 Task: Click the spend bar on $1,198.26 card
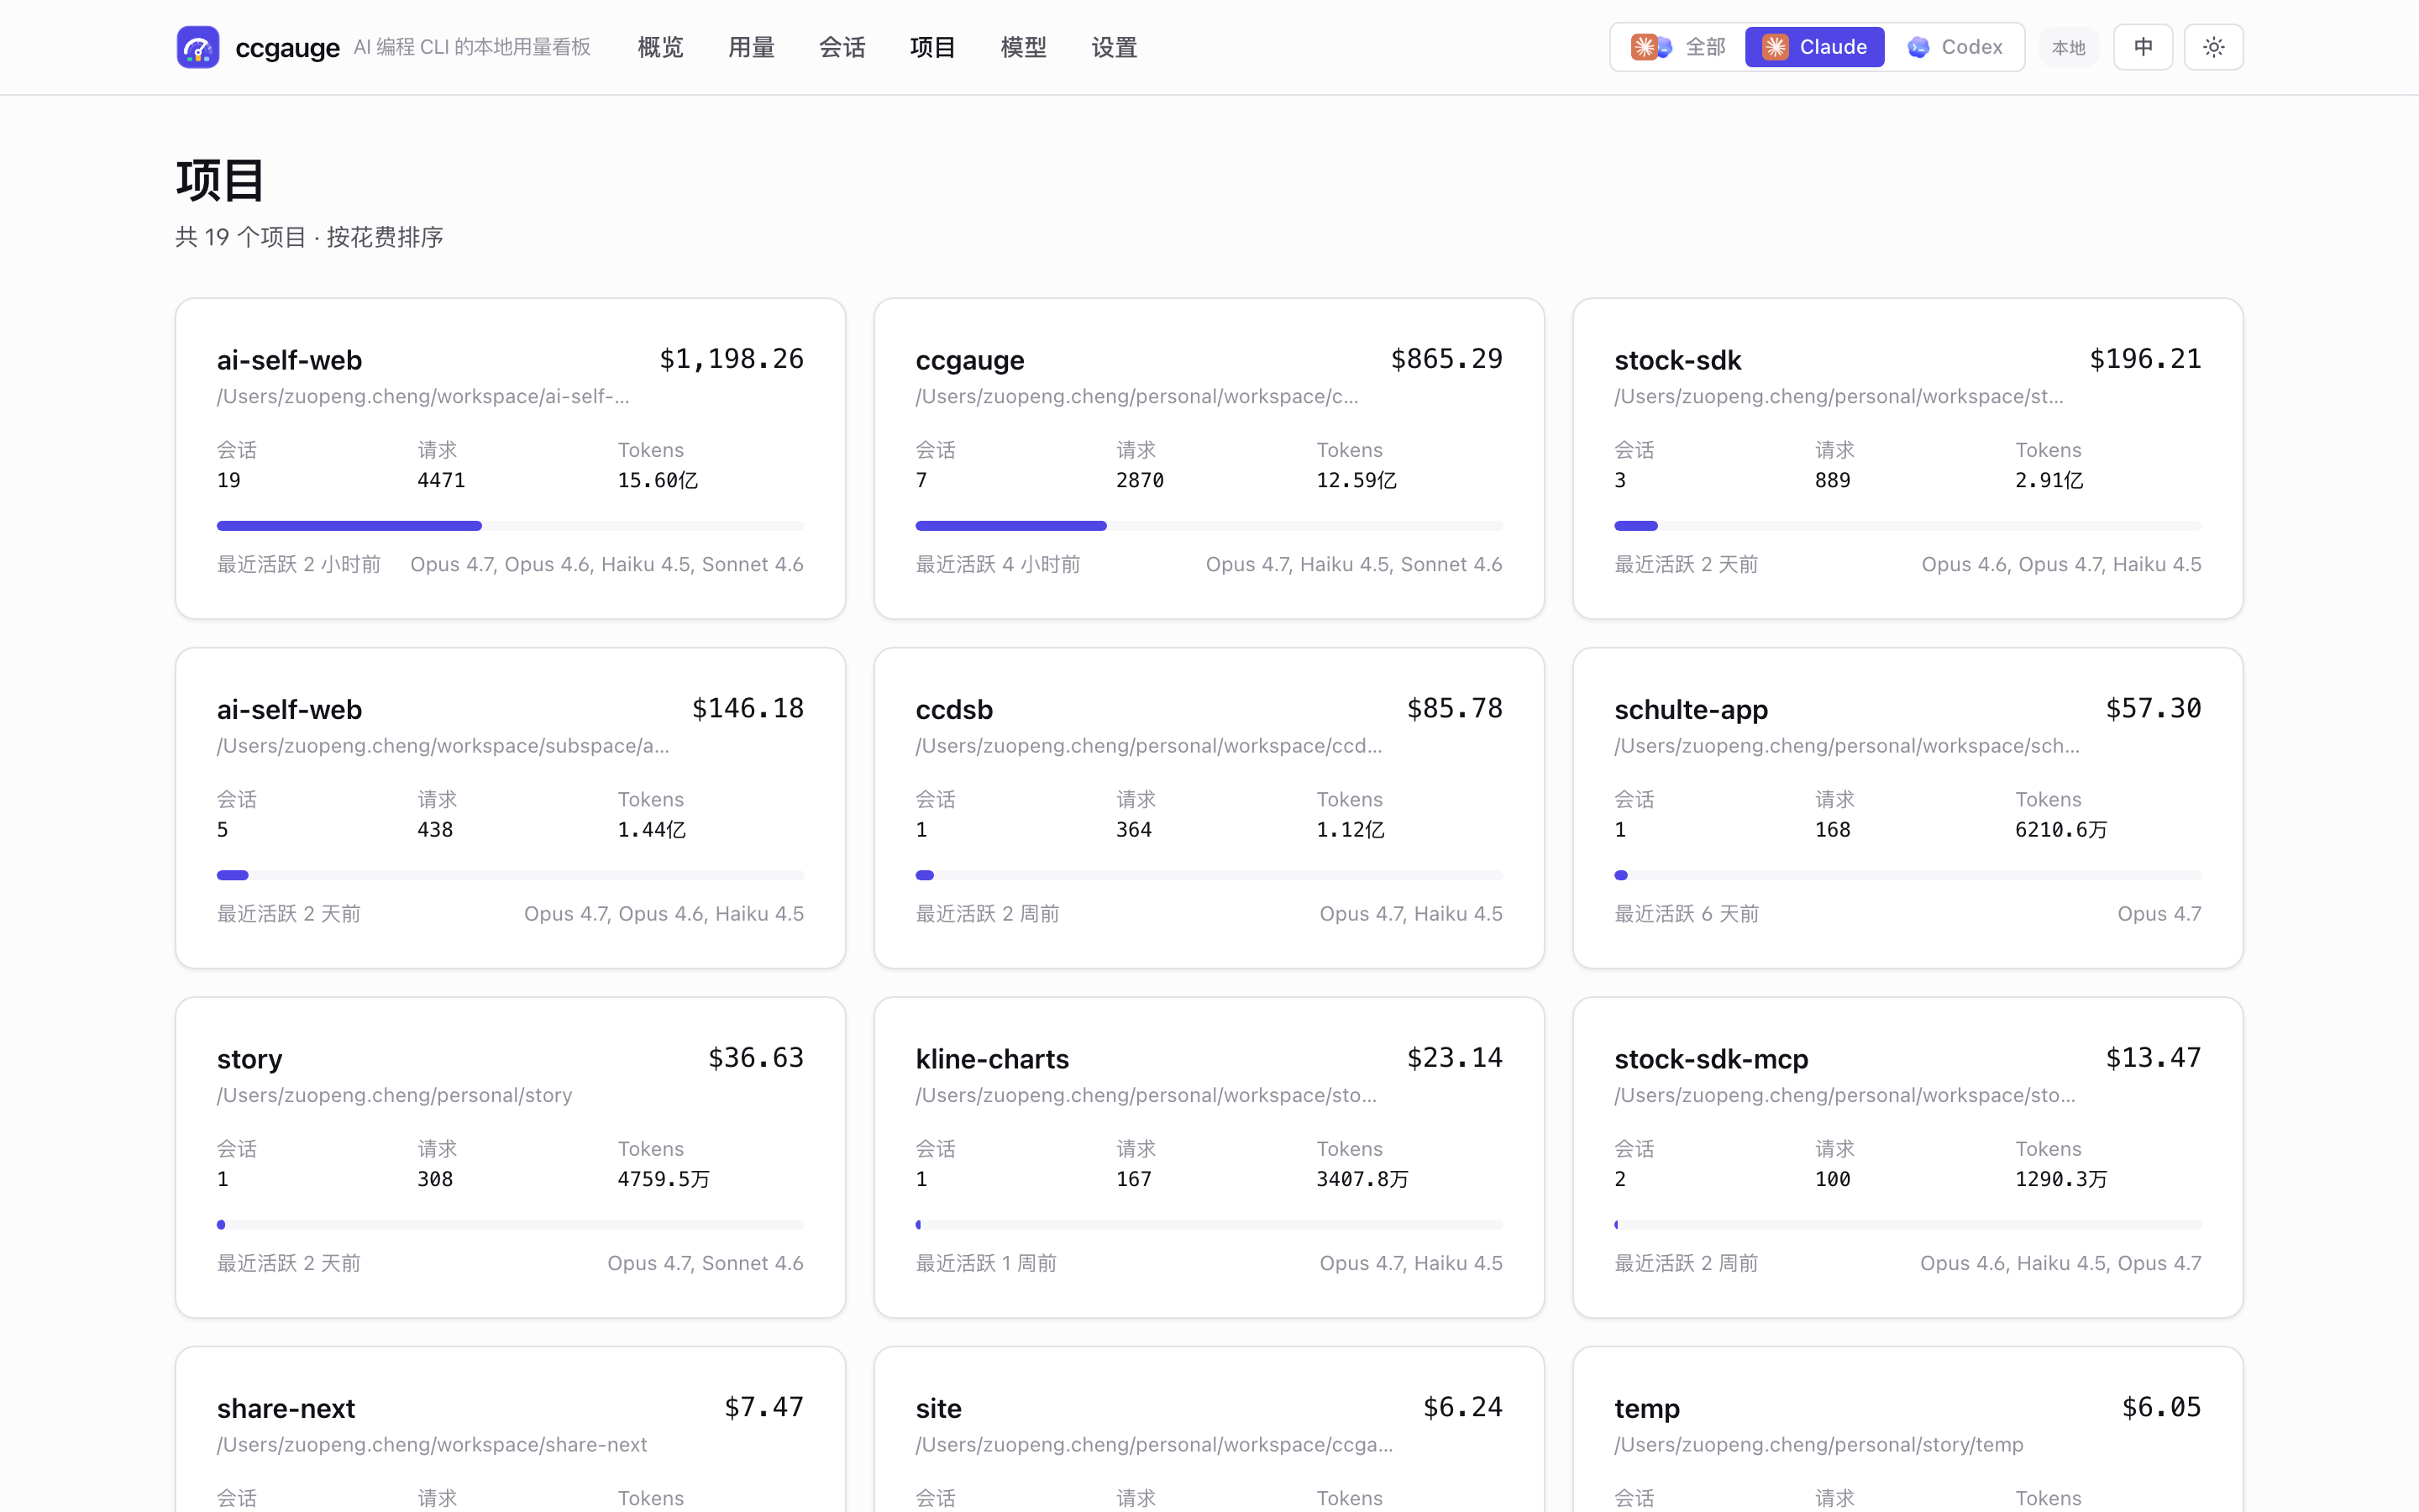[511, 526]
